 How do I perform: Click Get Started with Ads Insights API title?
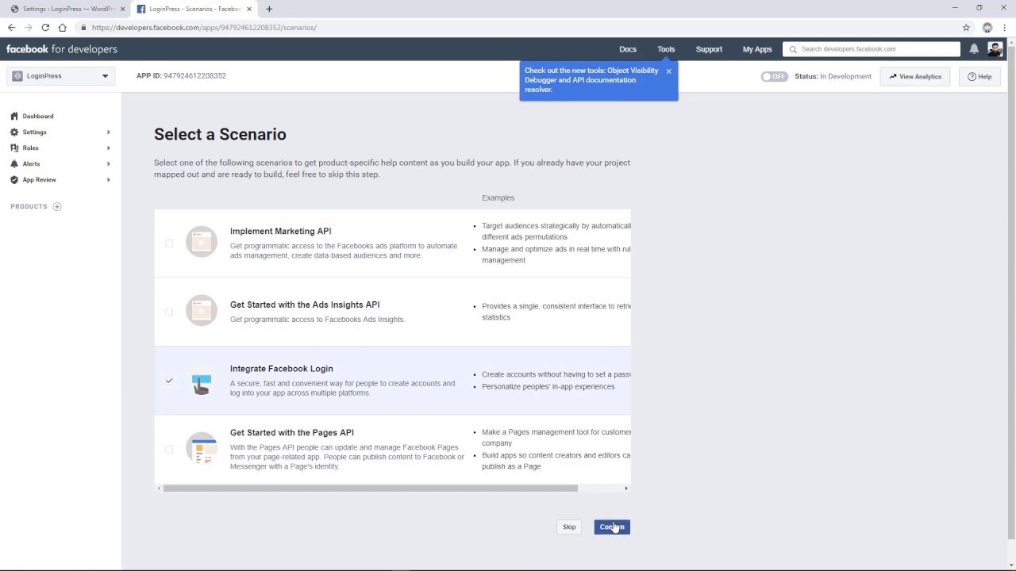click(305, 305)
